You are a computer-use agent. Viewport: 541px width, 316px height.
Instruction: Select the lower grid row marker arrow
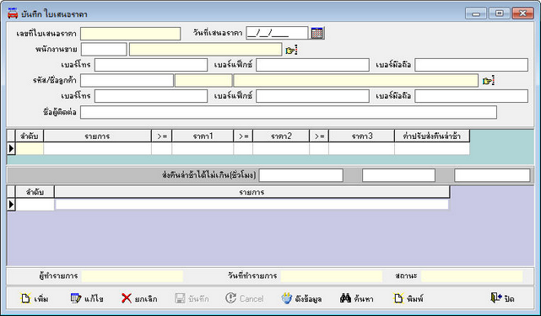tap(11, 205)
